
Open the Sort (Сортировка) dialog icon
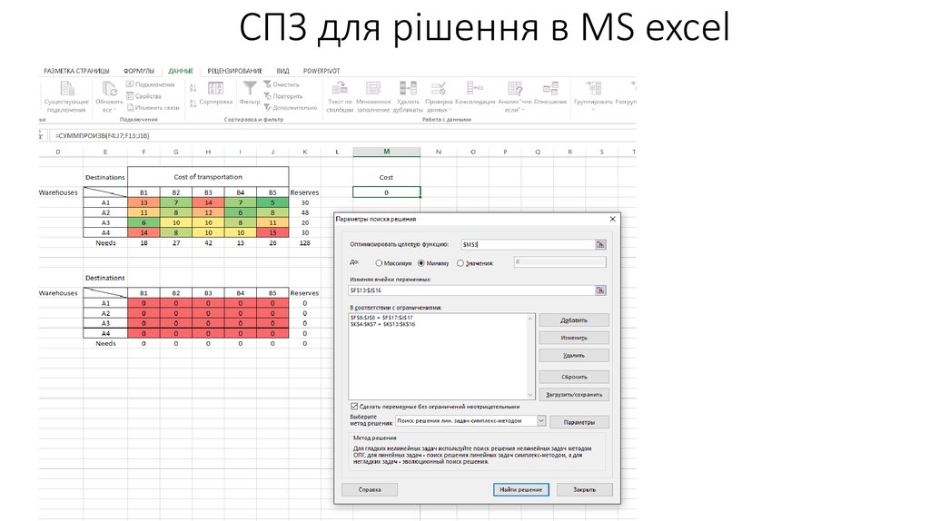point(216,88)
